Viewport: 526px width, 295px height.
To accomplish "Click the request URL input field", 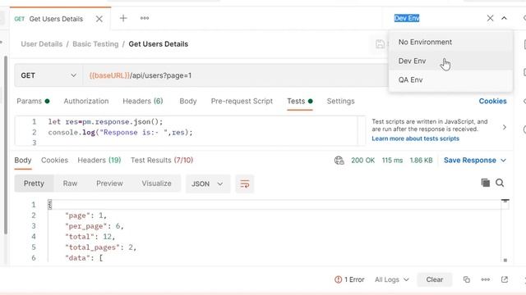I will tap(235, 75).
